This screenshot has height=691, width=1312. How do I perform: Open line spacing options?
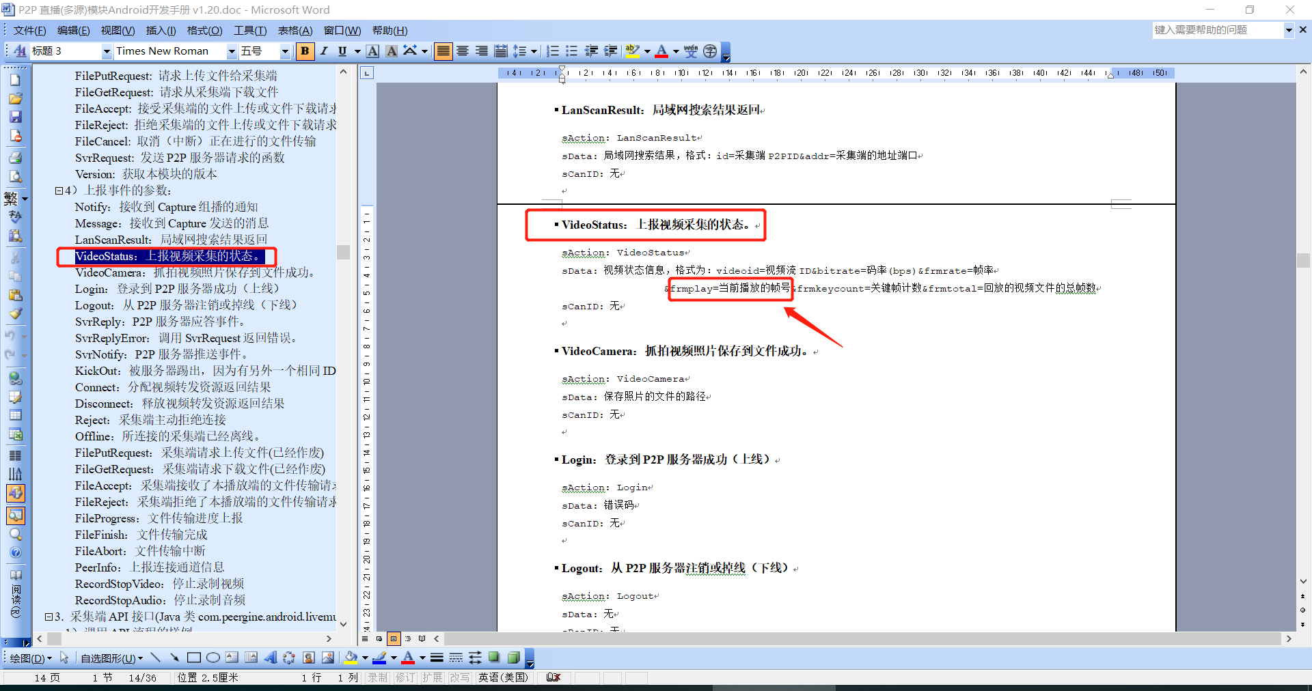[x=521, y=51]
